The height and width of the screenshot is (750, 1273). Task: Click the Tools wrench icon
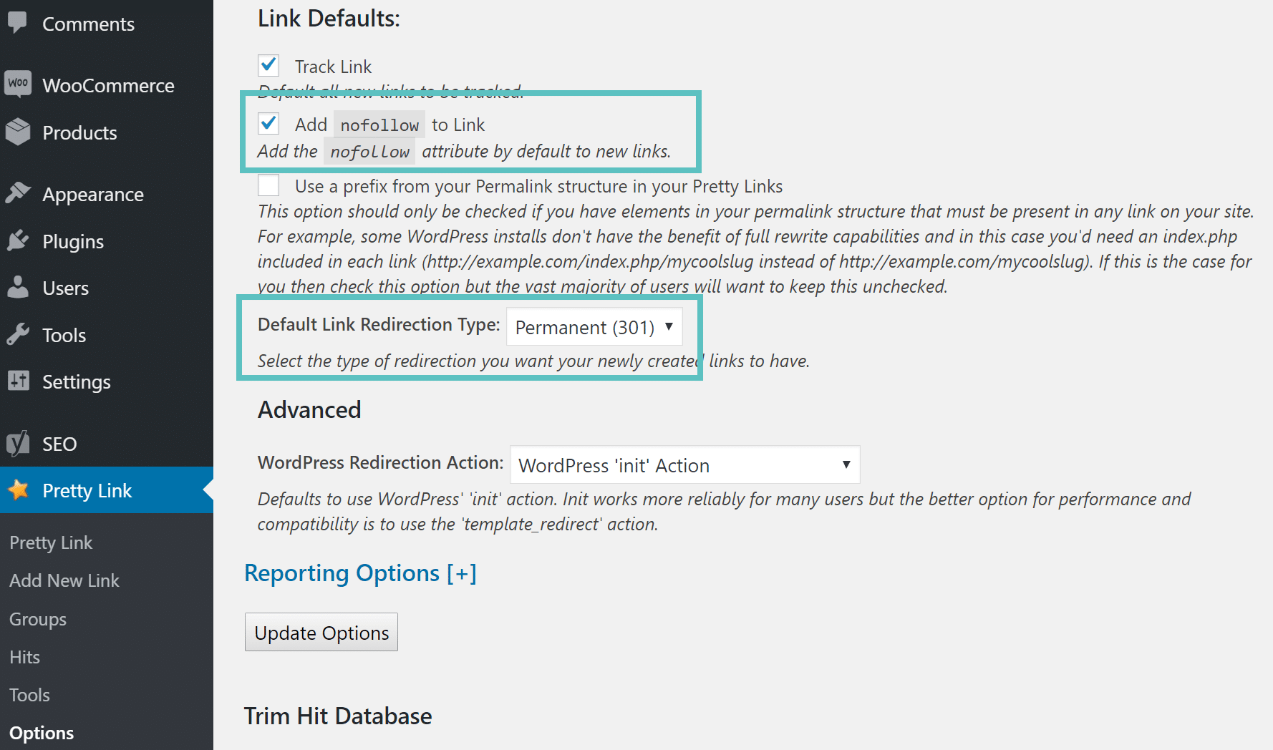(x=18, y=334)
